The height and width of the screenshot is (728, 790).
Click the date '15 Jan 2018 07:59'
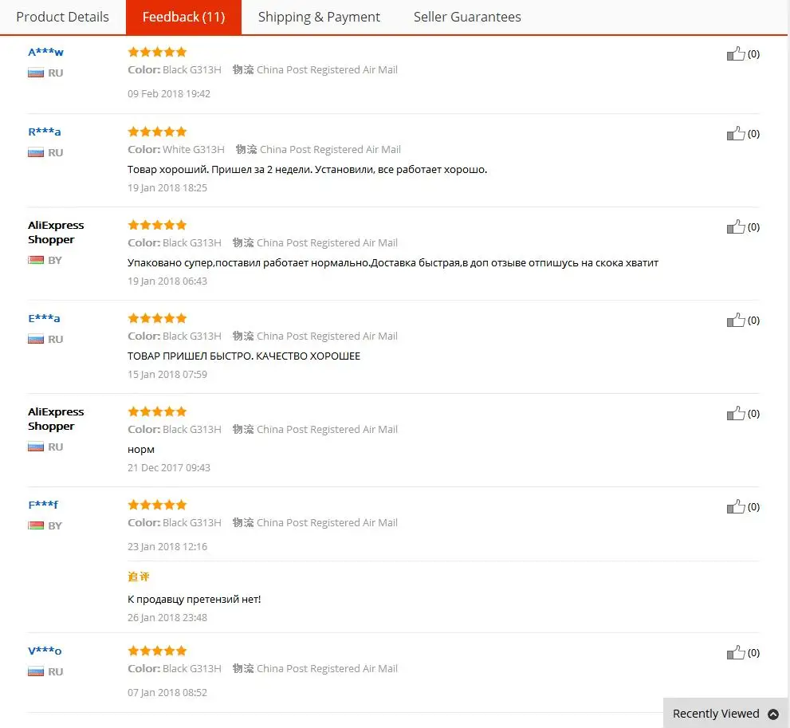pyautogui.click(x=167, y=374)
